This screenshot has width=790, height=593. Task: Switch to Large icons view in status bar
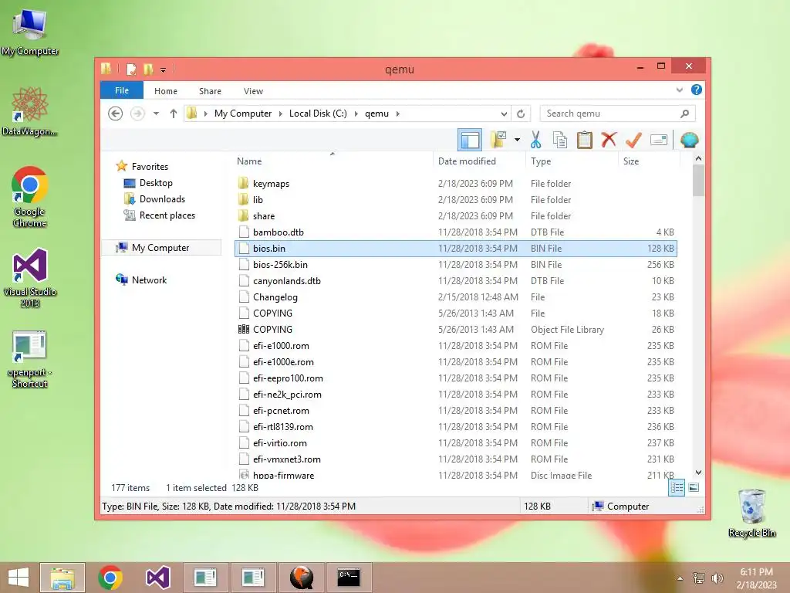pyautogui.click(x=694, y=487)
